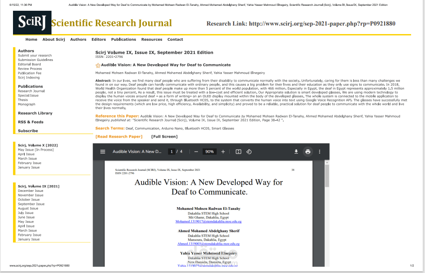
Task: Click the SciRJ logo
Action: click(31, 22)
